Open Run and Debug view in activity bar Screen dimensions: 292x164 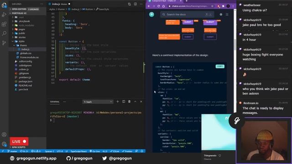click(4, 15)
